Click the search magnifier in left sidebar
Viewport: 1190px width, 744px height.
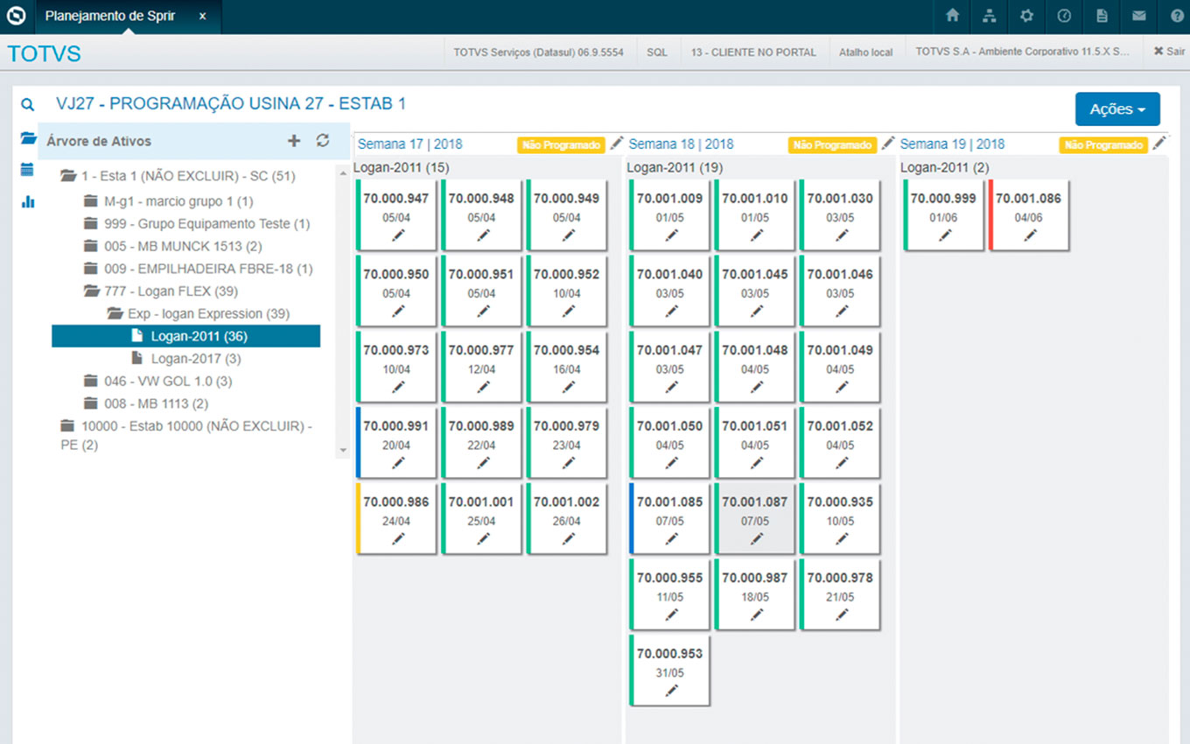coord(28,105)
